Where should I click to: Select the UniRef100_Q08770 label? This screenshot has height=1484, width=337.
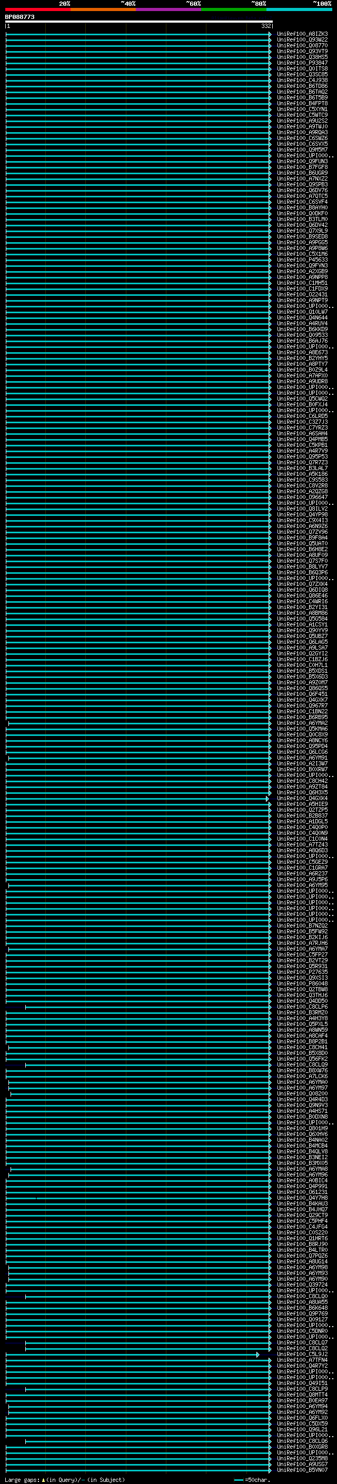(302, 46)
